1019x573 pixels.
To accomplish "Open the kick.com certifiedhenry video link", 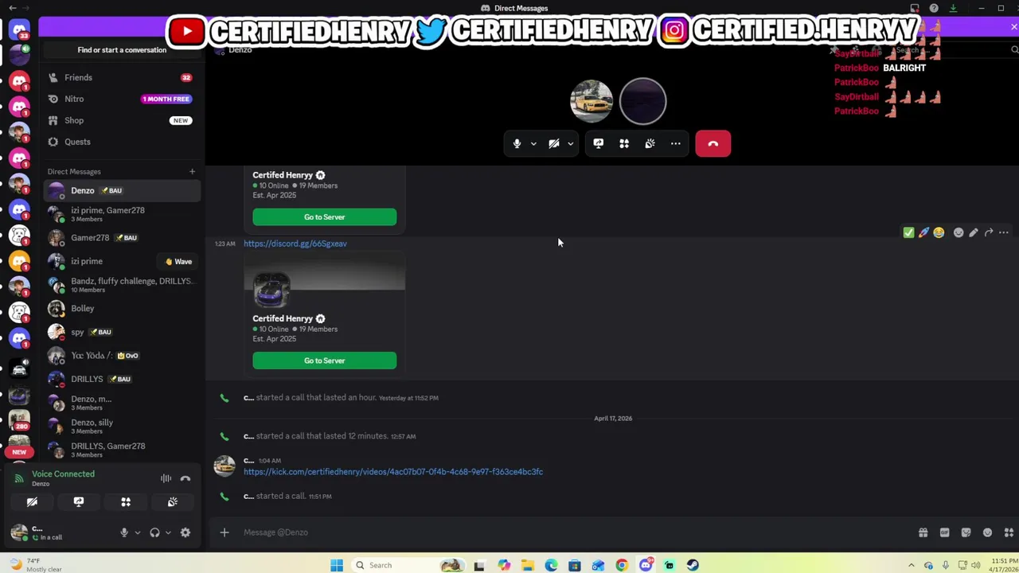I will [393, 472].
